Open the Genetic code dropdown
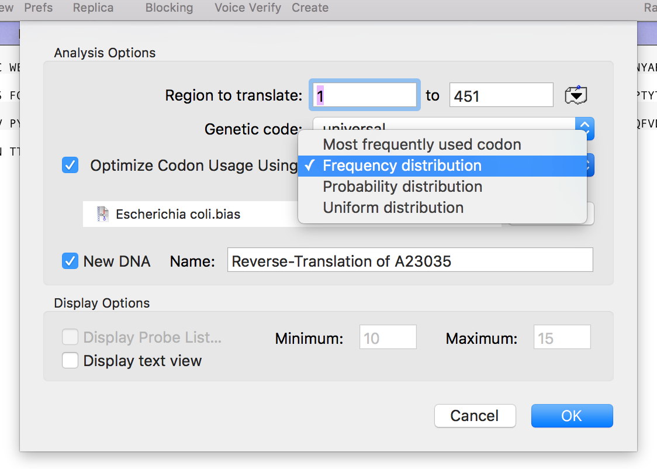 tap(585, 128)
